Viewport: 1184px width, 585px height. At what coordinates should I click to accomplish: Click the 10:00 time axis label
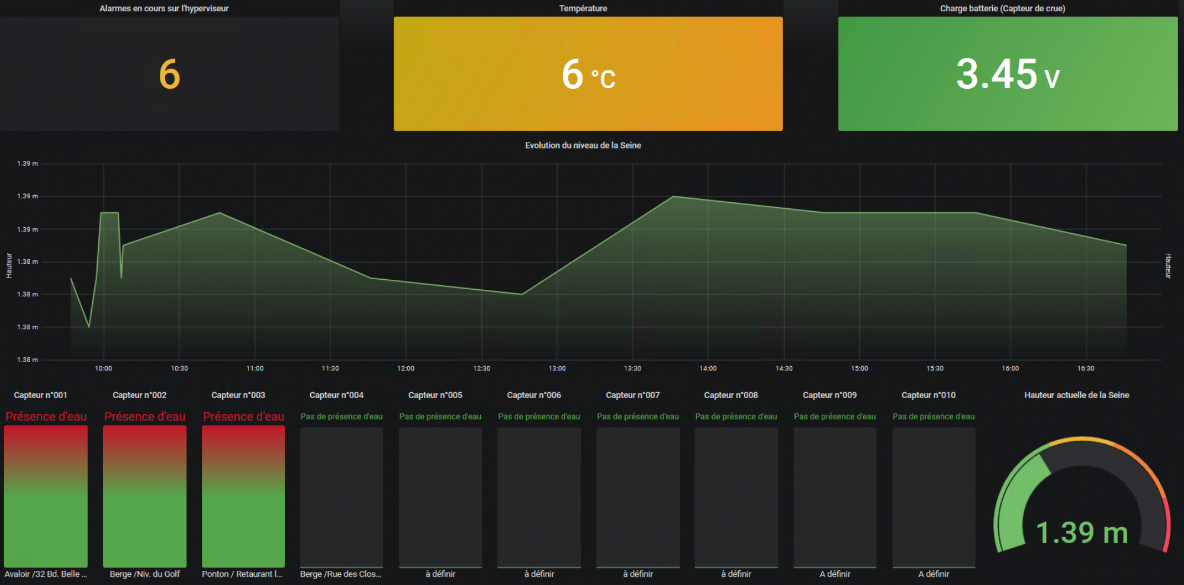click(x=104, y=369)
